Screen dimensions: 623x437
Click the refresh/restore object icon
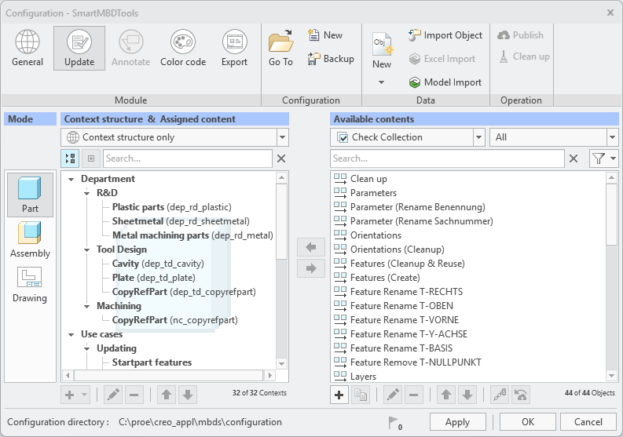pyautogui.click(x=521, y=395)
